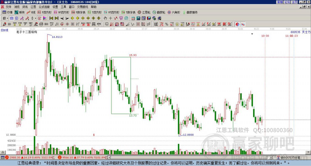
Task: Open the calendar icon
Action: tap(133, 18)
